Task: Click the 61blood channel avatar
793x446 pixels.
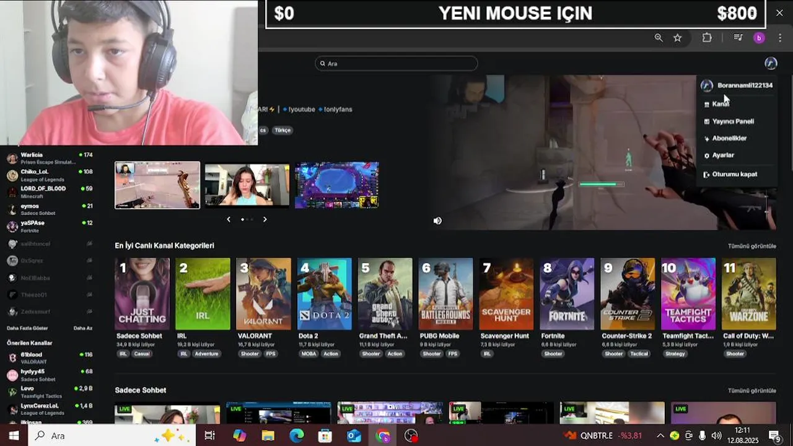Action: point(12,358)
